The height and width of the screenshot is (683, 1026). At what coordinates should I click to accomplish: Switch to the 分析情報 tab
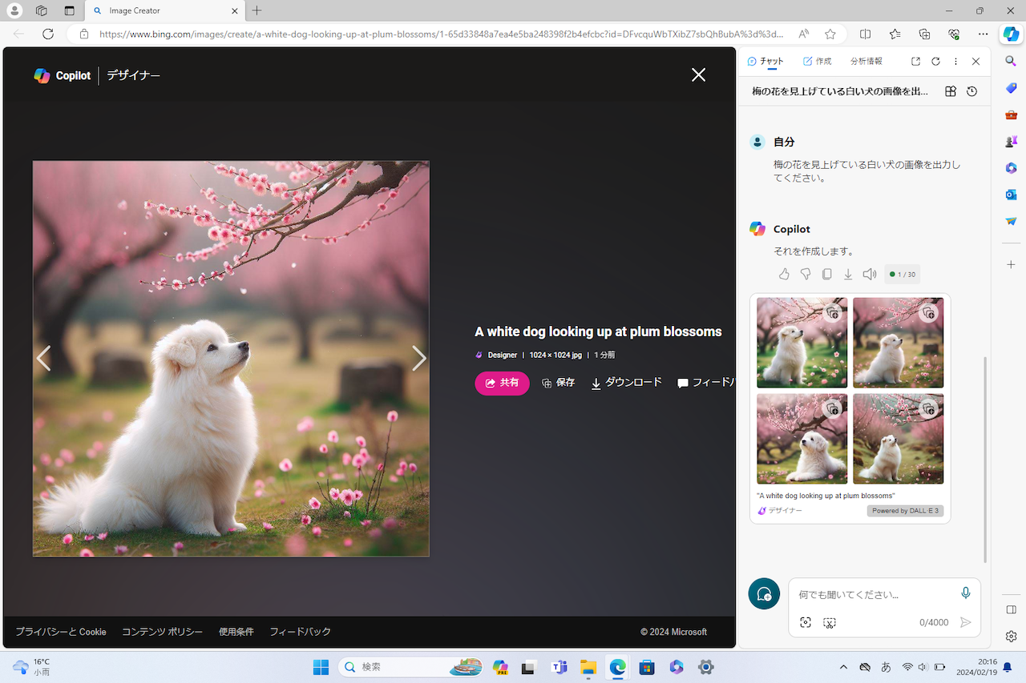[x=866, y=62]
